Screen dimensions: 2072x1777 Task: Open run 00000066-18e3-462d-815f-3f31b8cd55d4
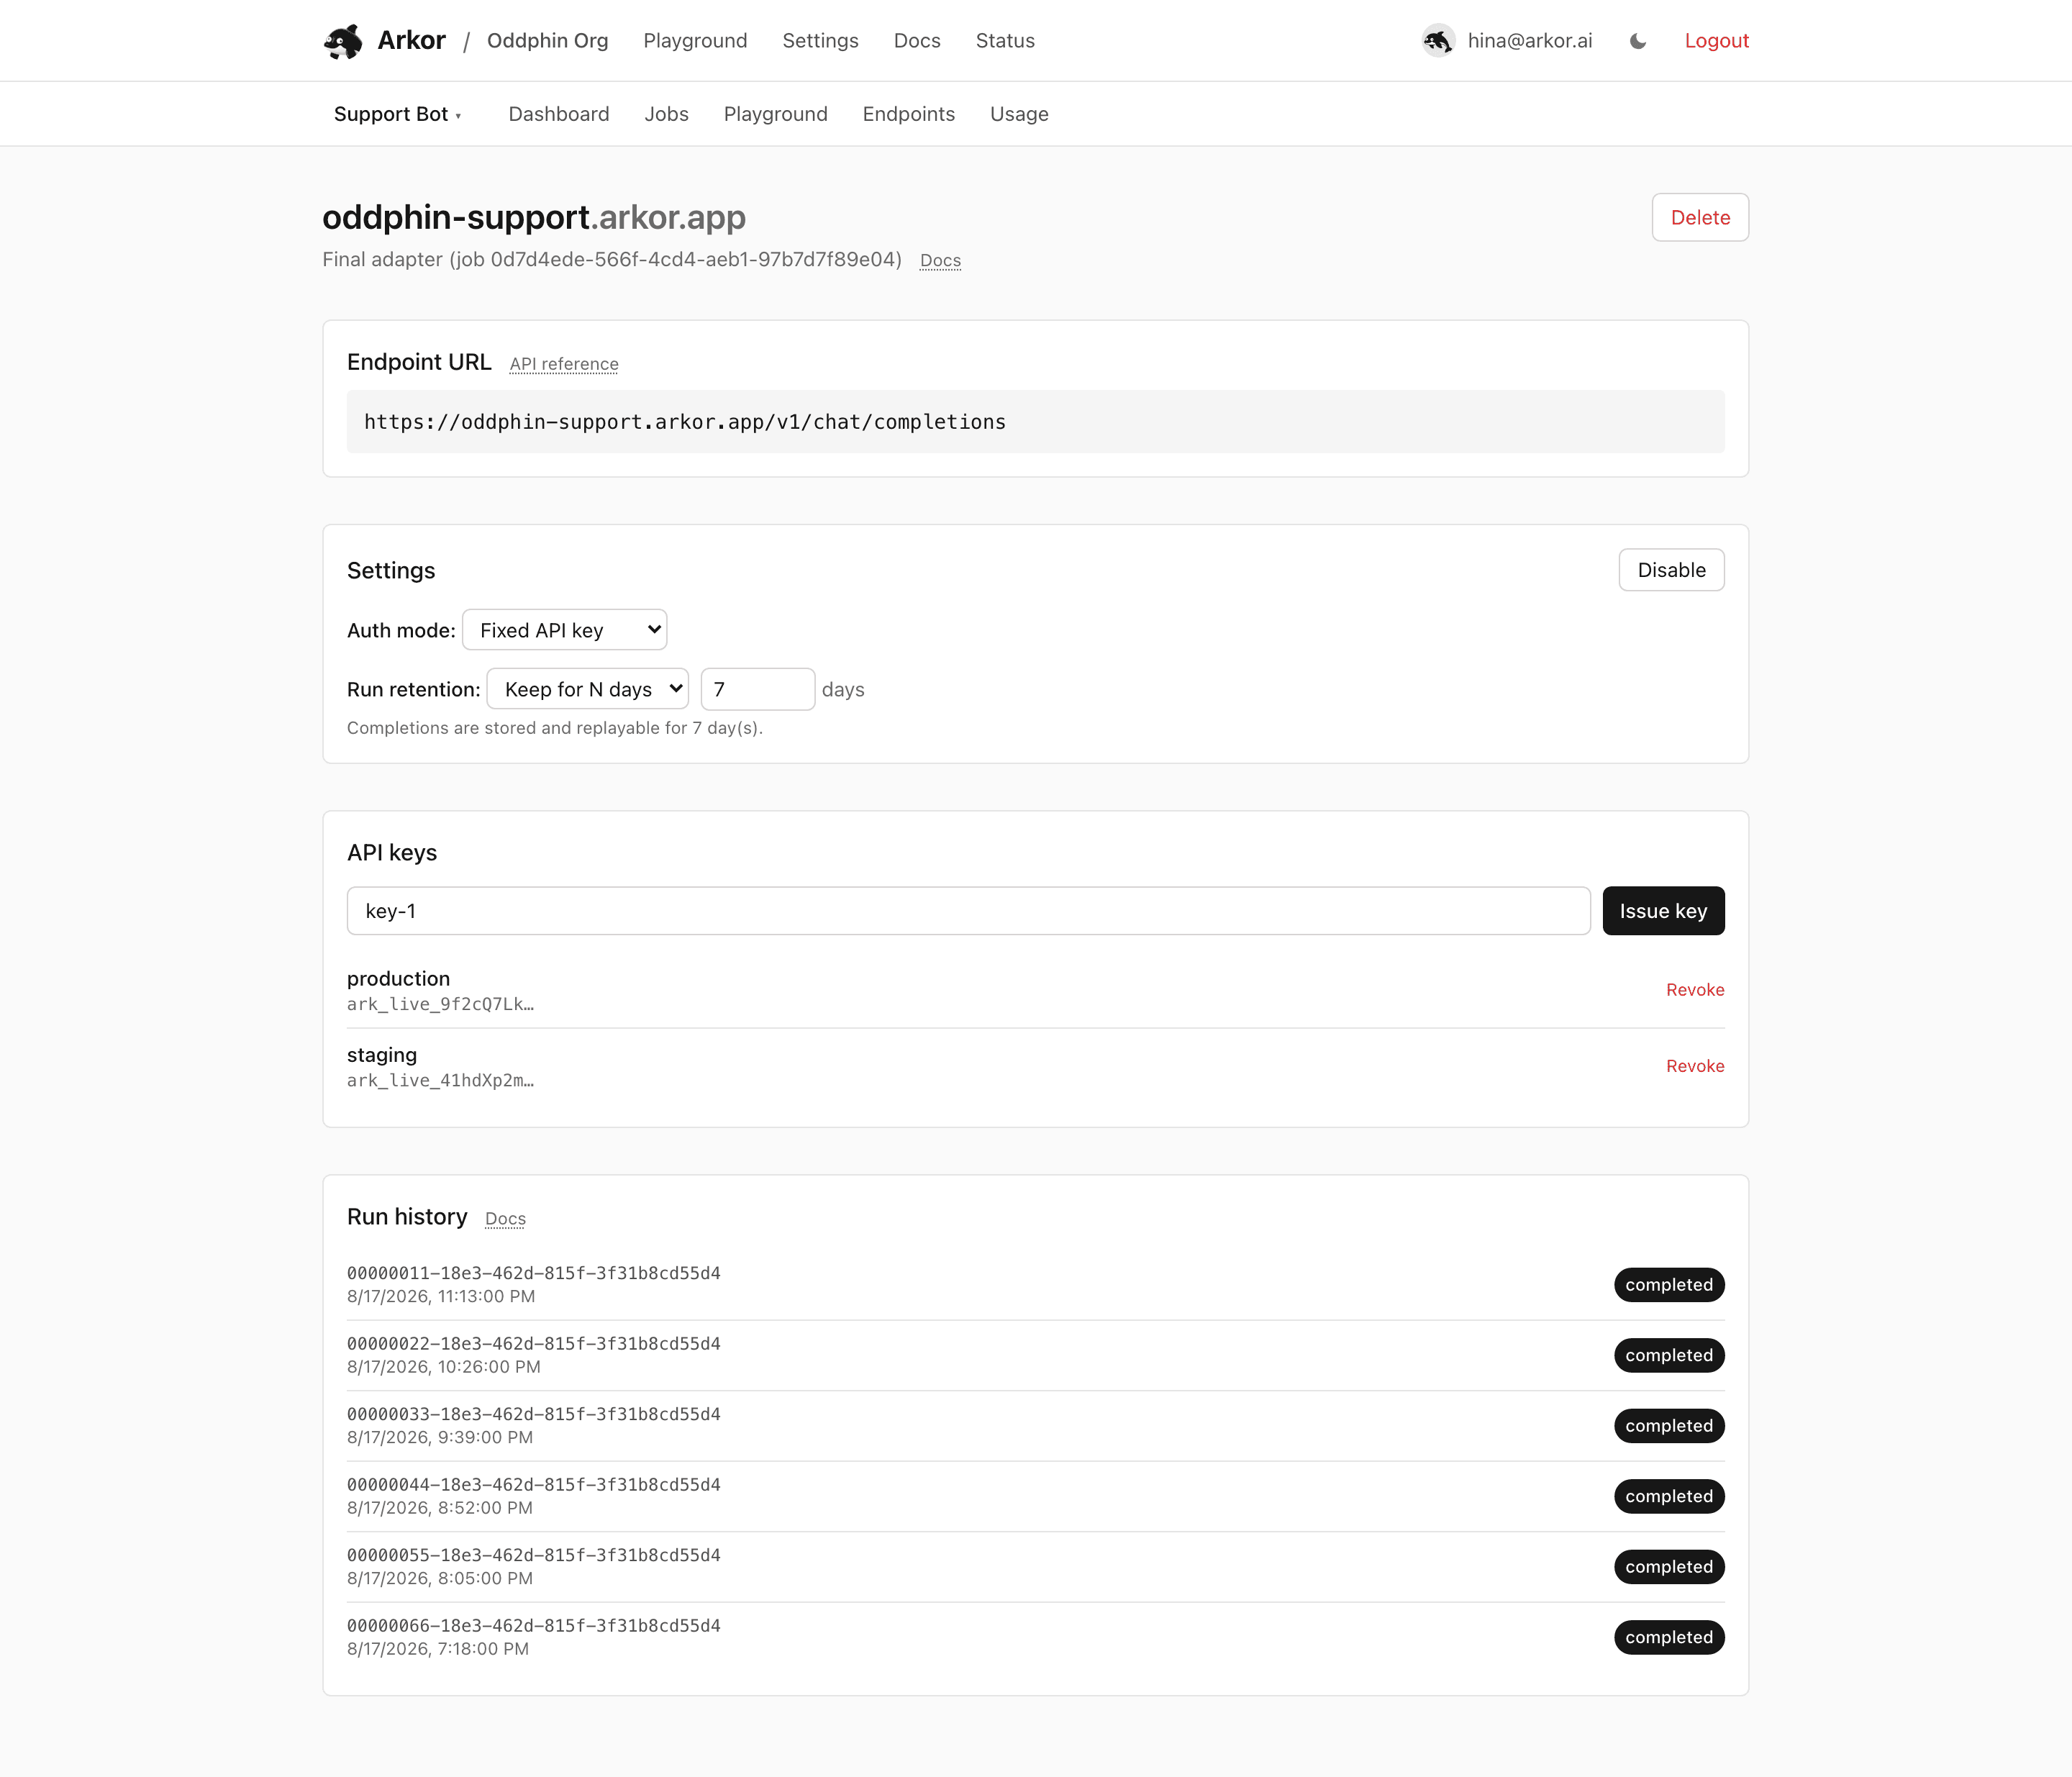point(1035,1637)
